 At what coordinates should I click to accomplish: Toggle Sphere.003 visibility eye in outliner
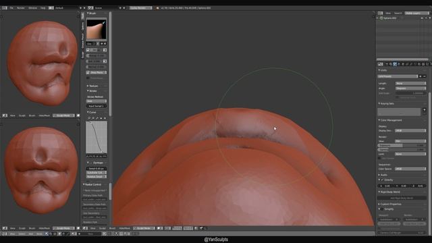(422, 18)
